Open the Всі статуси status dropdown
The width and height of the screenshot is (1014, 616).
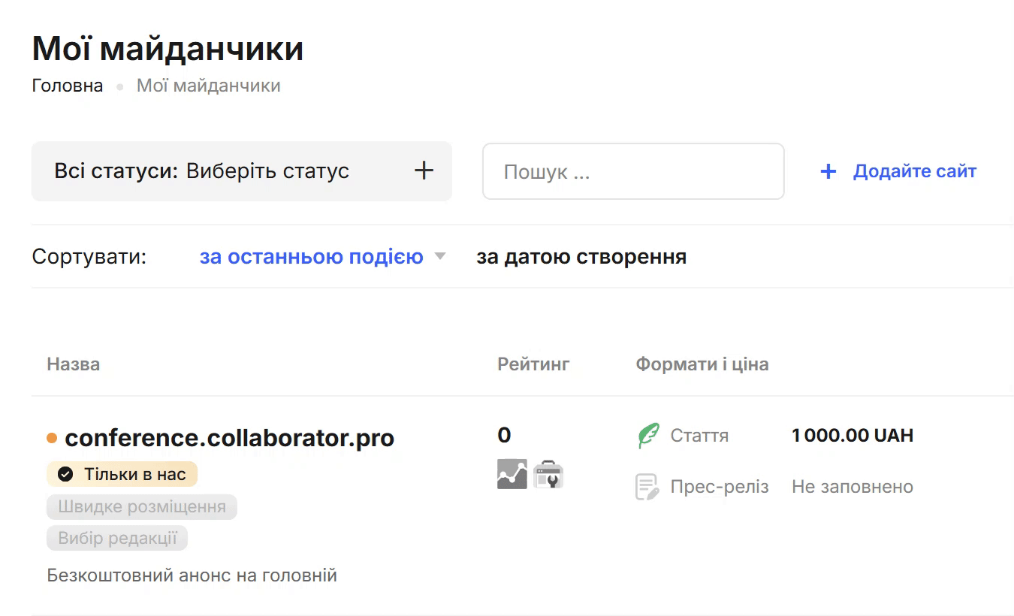tap(242, 171)
